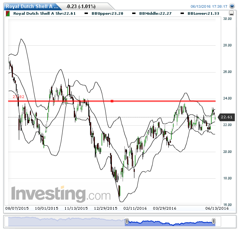Click the blue globe icon beside timestamp
Screen dimensions: 240x231
click(232, 6)
